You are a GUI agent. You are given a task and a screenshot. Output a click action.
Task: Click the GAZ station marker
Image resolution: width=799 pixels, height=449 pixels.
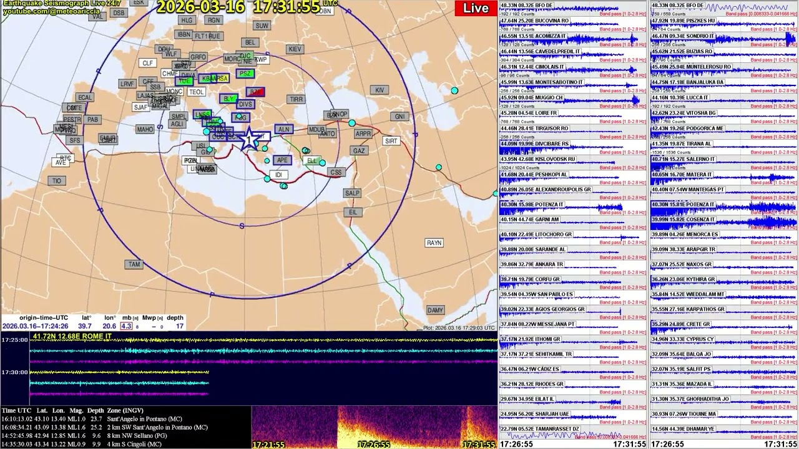tap(359, 151)
